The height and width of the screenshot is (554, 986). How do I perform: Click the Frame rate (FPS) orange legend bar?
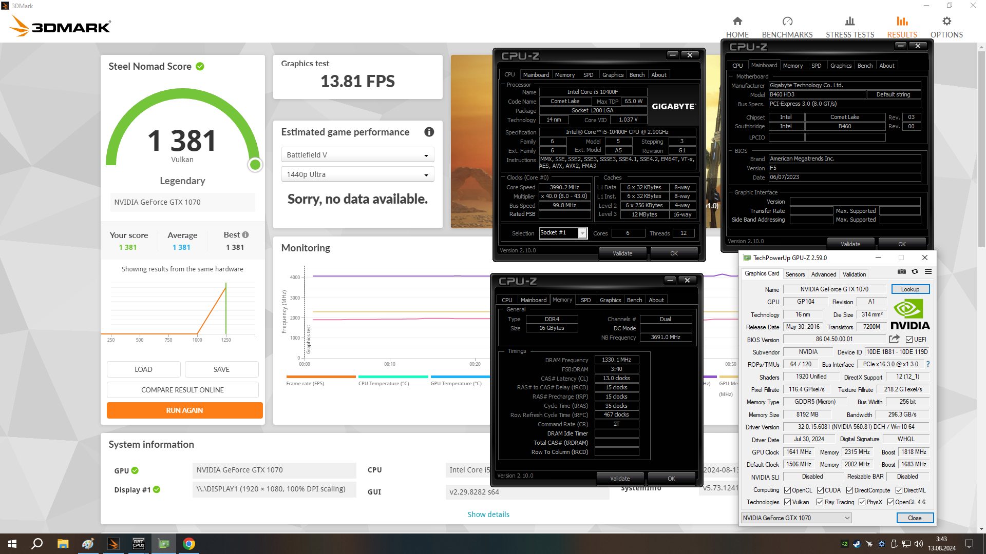point(321,377)
